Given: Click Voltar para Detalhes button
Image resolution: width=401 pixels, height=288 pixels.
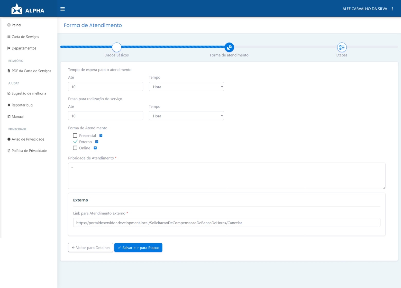Looking at the screenshot, I should (91, 248).
